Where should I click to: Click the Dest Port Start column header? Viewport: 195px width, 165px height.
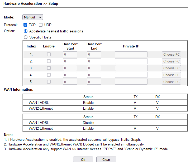pos(70,46)
